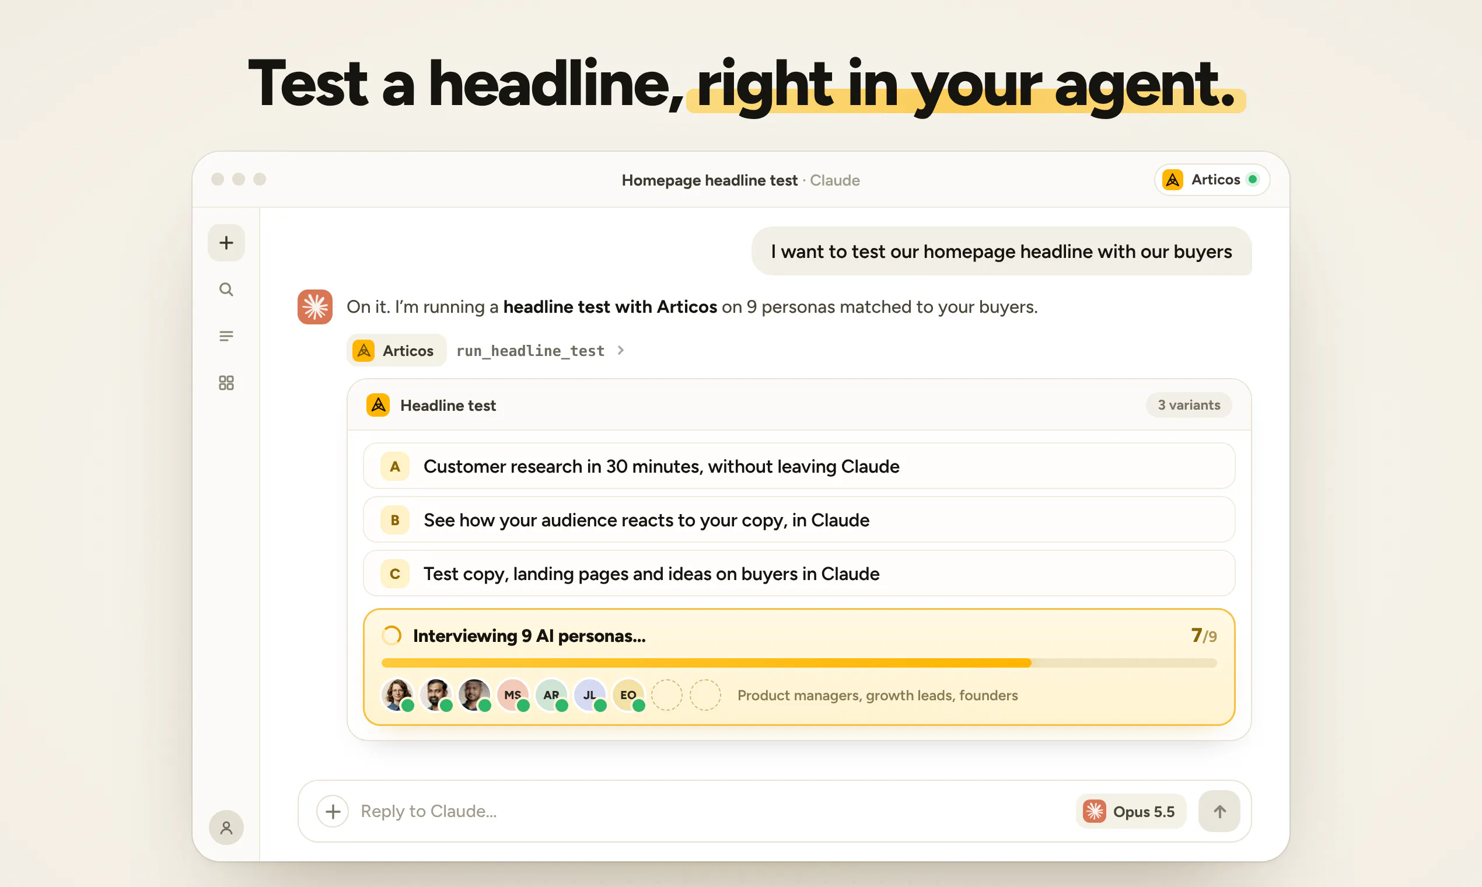1482x887 pixels.
Task: Click the Claude starburst avatar beside the reply
Action: 315,306
